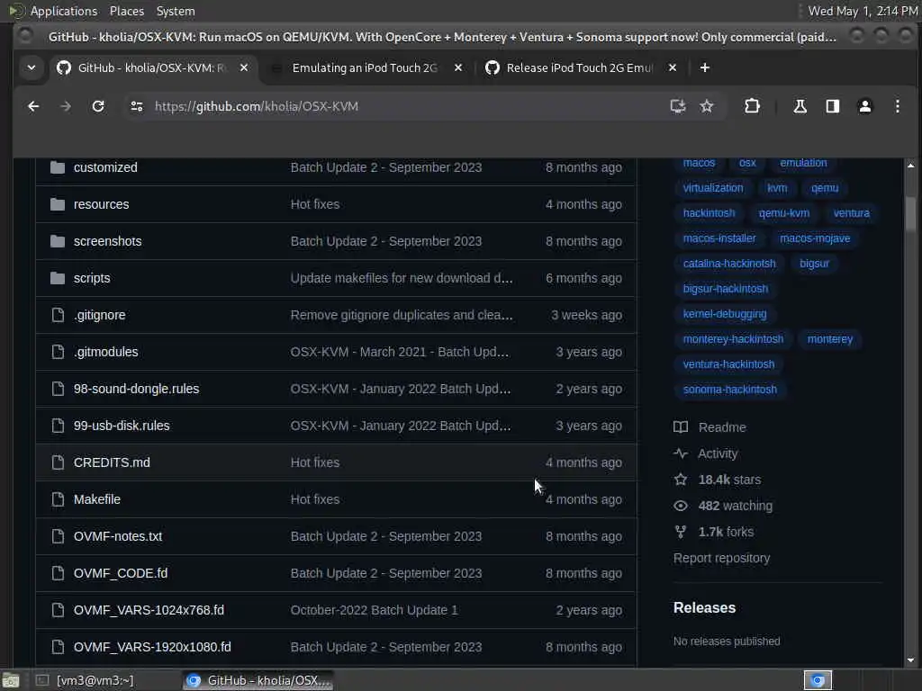Select the virtualization topic tag
Screen dimensions: 922x691
click(713, 188)
